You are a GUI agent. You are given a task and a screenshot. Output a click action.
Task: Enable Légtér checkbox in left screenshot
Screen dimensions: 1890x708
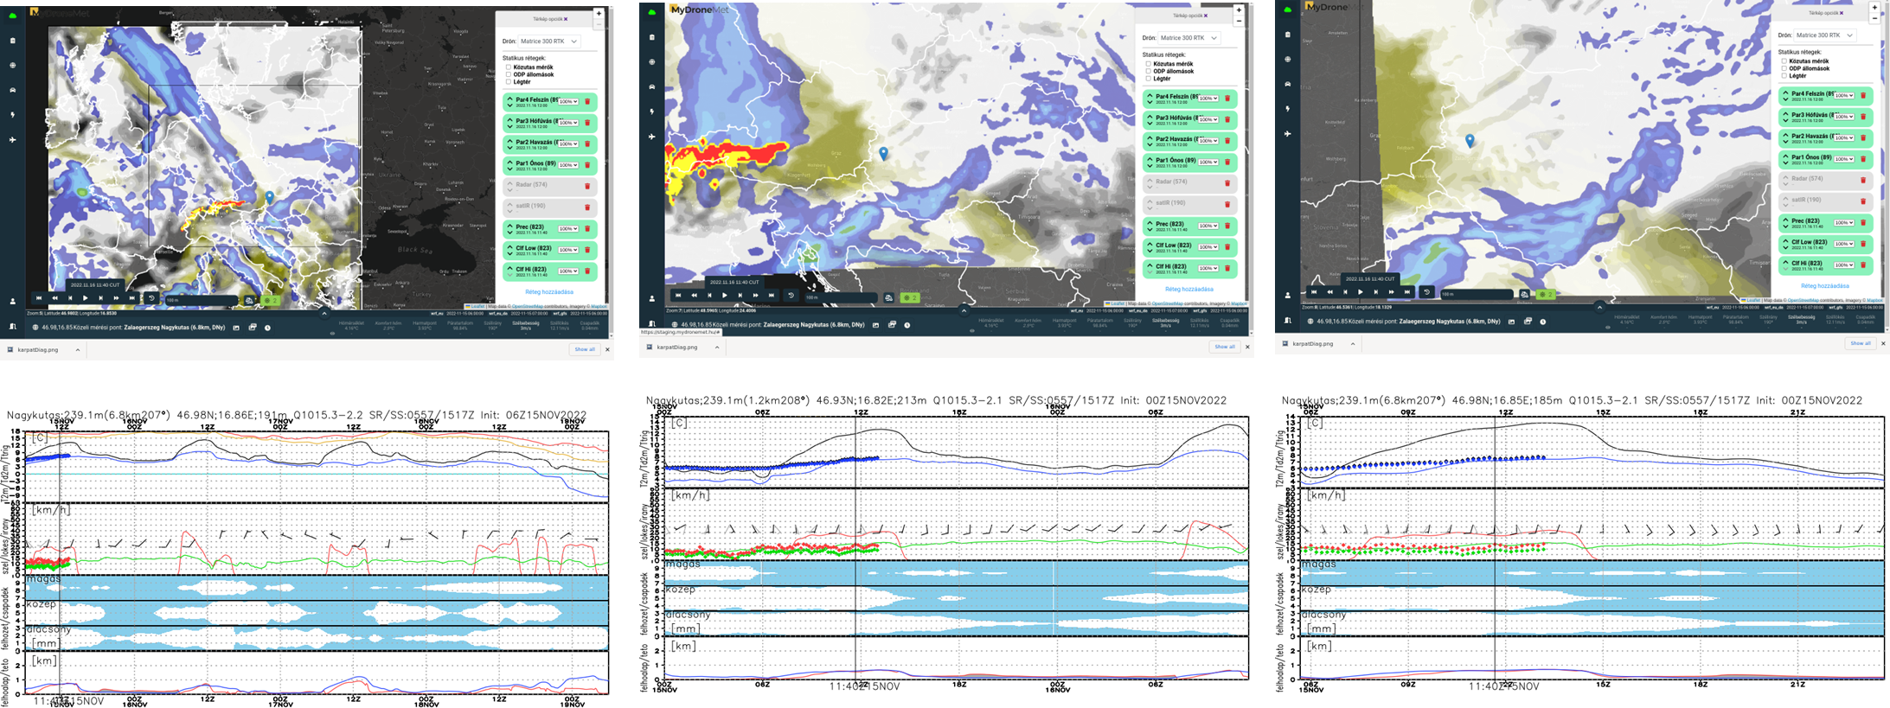click(x=509, y=81)
